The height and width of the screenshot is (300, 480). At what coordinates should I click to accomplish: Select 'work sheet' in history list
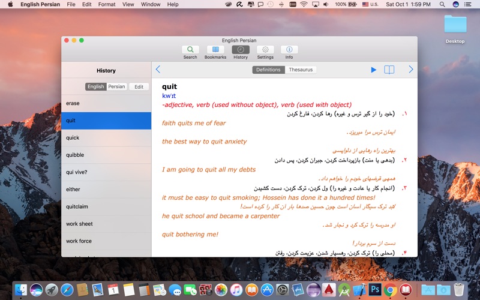point(106,224)
